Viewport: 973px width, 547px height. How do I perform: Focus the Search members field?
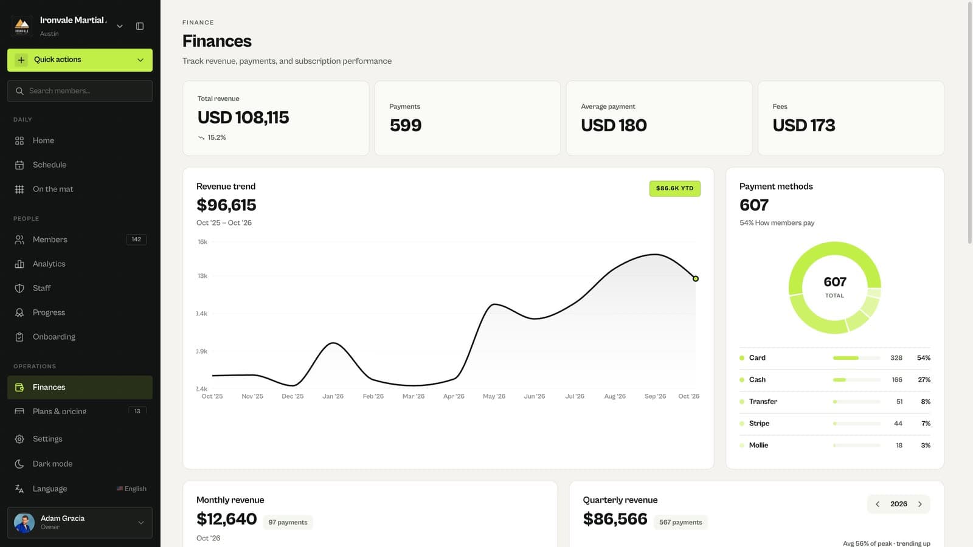pos(80,91)
